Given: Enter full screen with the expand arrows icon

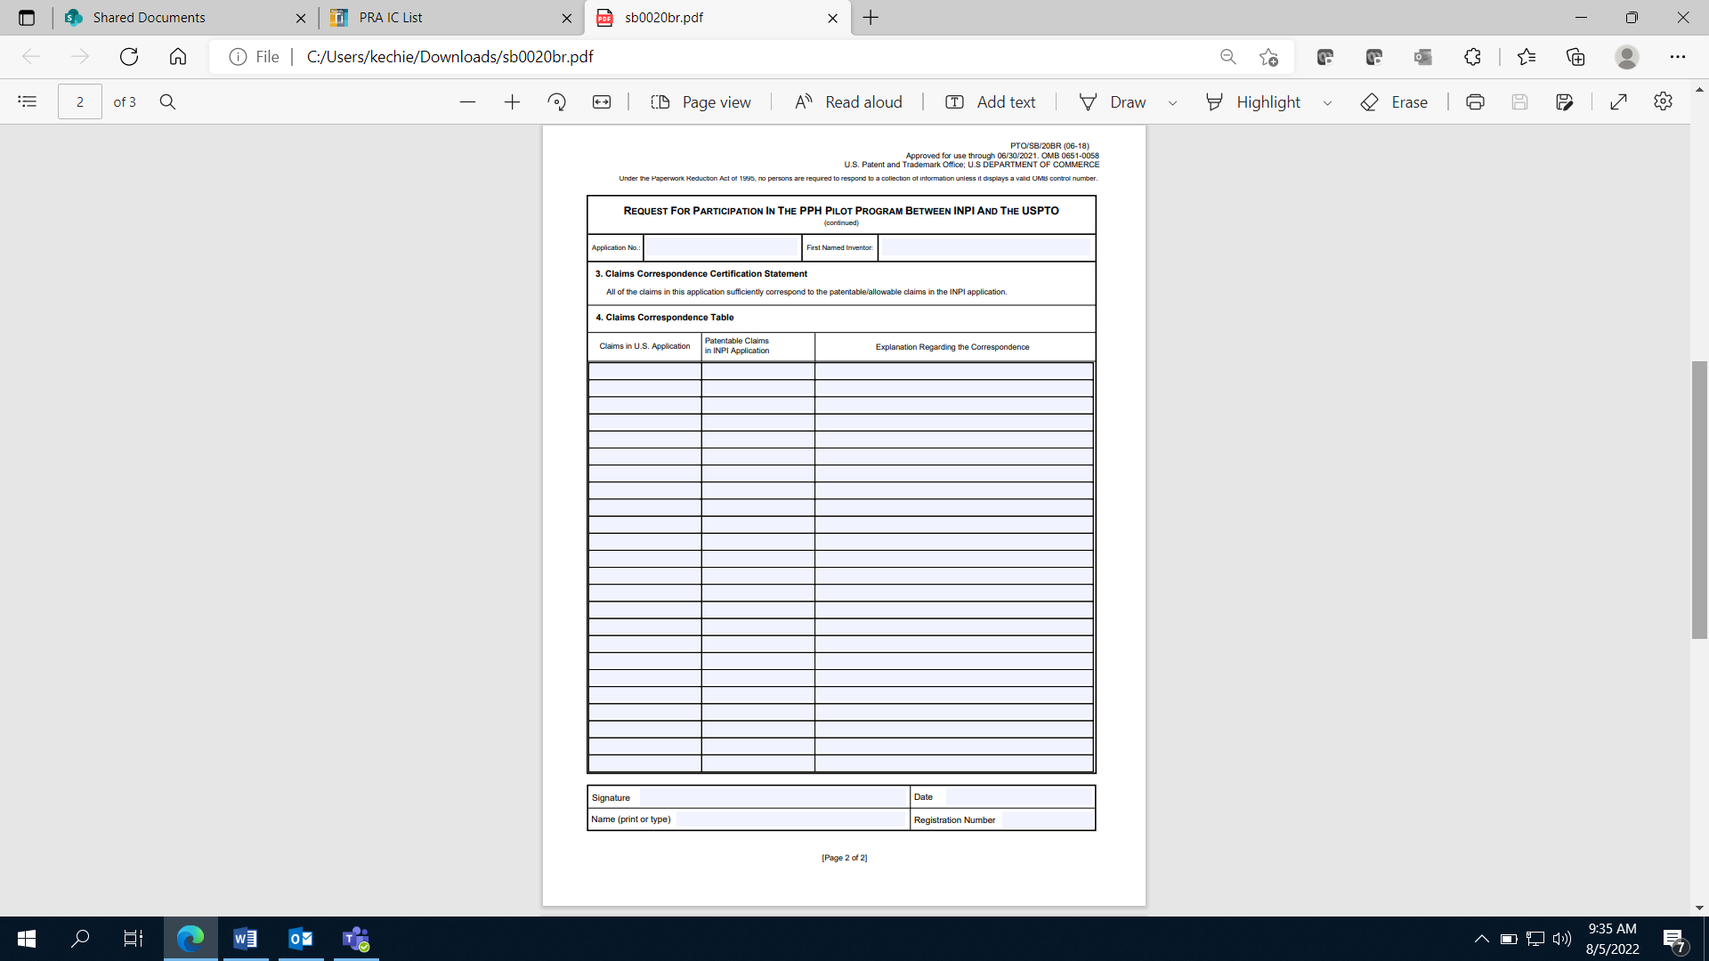Looking at the screenshot, I should tap(1618, 102).
